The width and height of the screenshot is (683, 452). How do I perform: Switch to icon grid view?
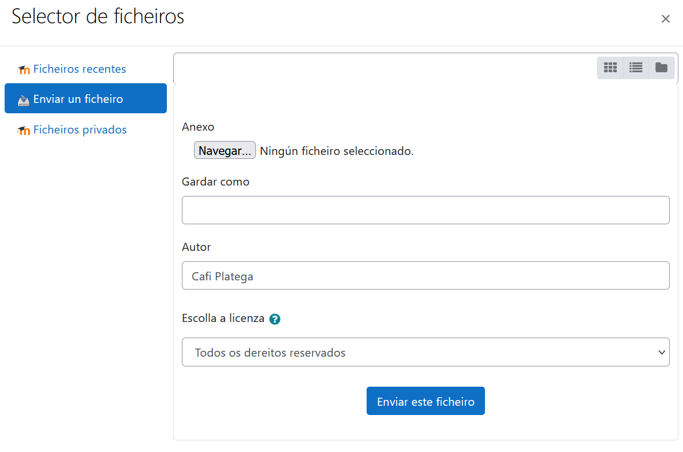[610, 68]
